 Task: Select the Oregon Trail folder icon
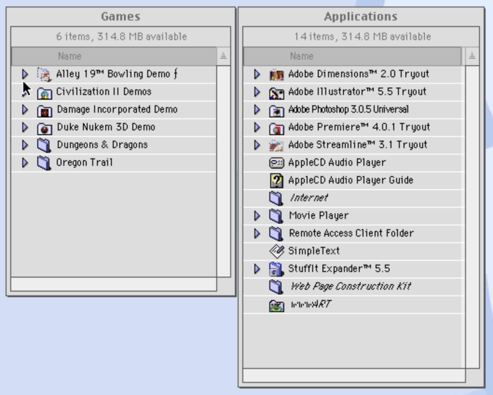44,163
